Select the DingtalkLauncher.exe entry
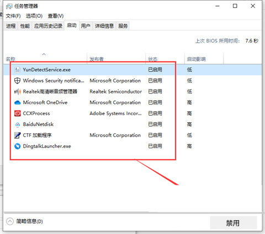The height and width of the screenshot is (234, 265). pos(47,146)
